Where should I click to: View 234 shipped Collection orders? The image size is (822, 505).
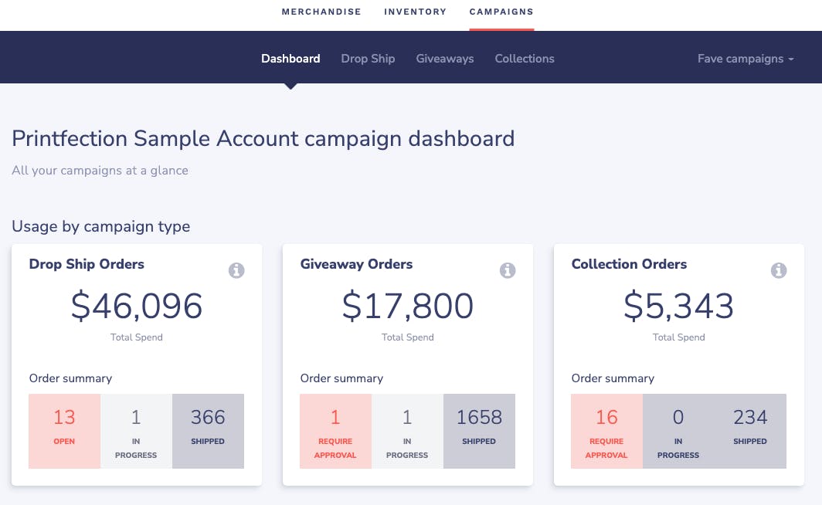pyautogui.click(x=750, y=431)
